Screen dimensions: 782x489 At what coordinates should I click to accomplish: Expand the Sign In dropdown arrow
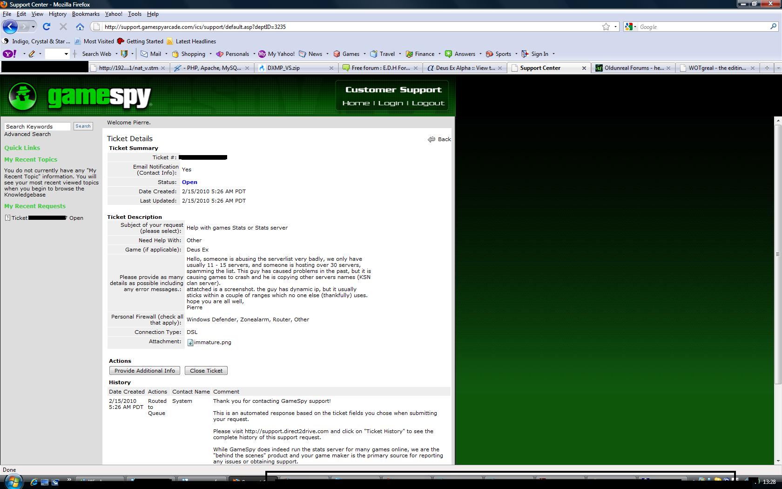point(553,54)
